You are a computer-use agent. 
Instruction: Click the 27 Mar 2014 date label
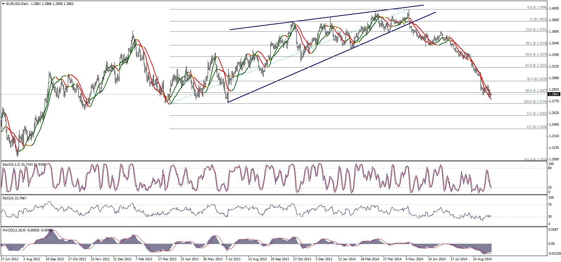click(x=392, y=259)
